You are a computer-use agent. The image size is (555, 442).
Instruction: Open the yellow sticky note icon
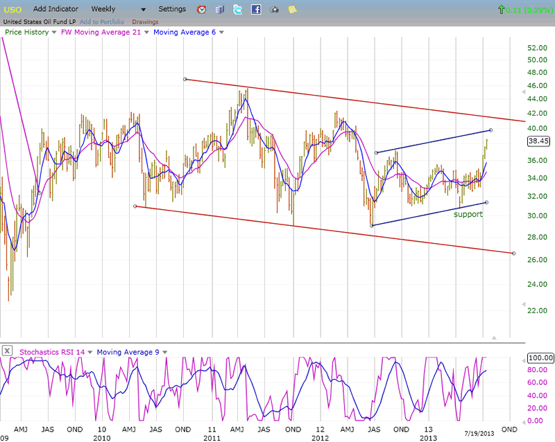292,10
